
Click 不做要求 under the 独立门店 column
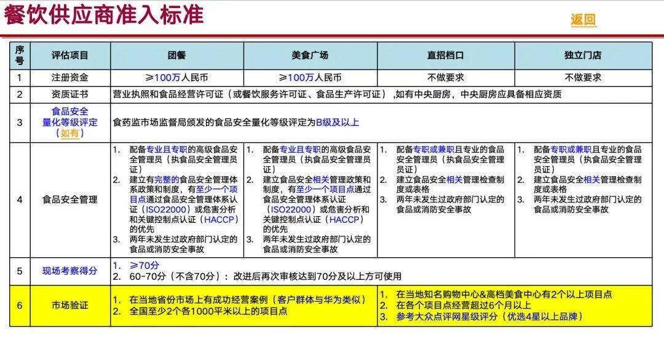pyautogui.click(x=582, y=78)
